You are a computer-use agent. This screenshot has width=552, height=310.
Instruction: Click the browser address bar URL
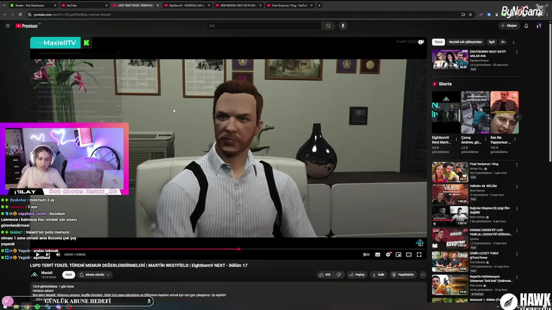click(72, 15)
